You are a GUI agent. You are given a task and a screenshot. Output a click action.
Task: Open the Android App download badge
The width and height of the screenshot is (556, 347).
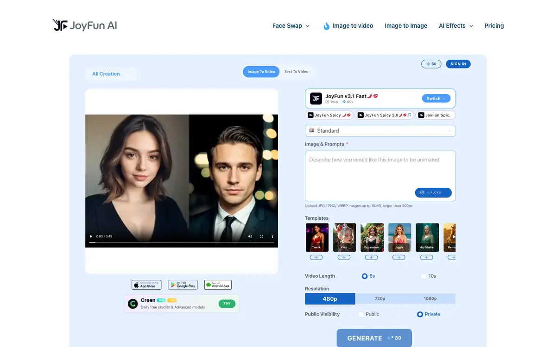coord(218,285)
